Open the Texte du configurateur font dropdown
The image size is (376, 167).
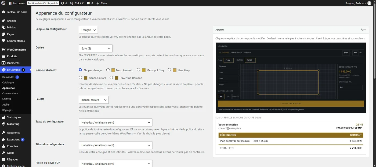pos(115,123)
